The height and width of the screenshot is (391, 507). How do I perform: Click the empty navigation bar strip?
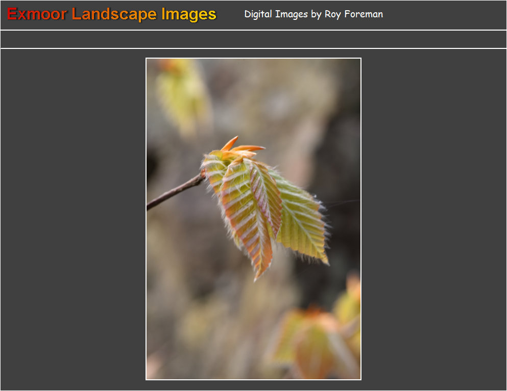(253, 39)
